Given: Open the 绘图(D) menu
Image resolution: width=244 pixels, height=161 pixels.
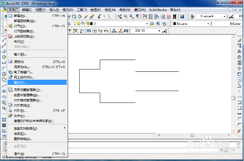Looking at the screenshot, I should (96, 10).
